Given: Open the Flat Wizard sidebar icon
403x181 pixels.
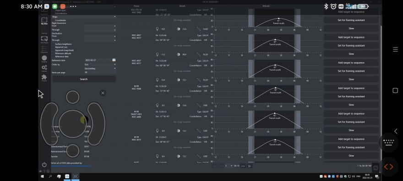Looking at the screenshot, I should 44,39.
